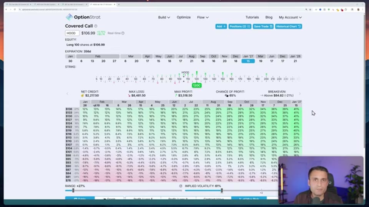Click the reset icon beside Implied Volatility
The height and width of the screenshot is (207, 369).
click(181, 186)
